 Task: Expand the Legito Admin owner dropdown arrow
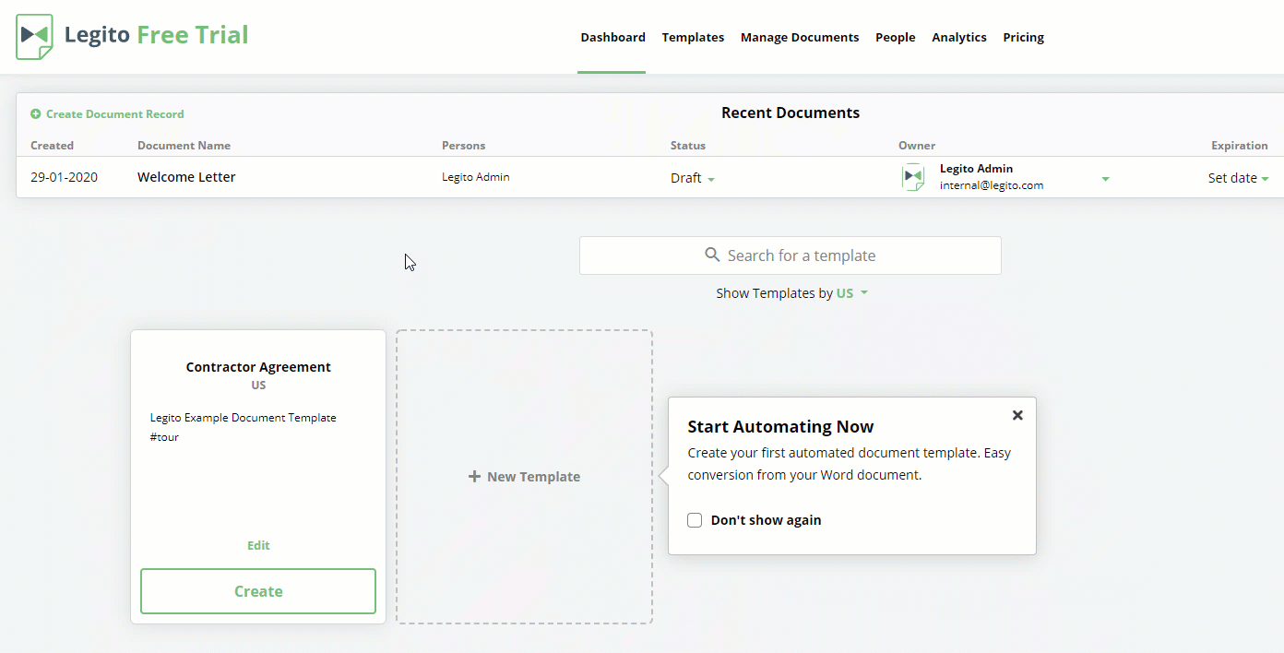click(x=1105, y=179)
